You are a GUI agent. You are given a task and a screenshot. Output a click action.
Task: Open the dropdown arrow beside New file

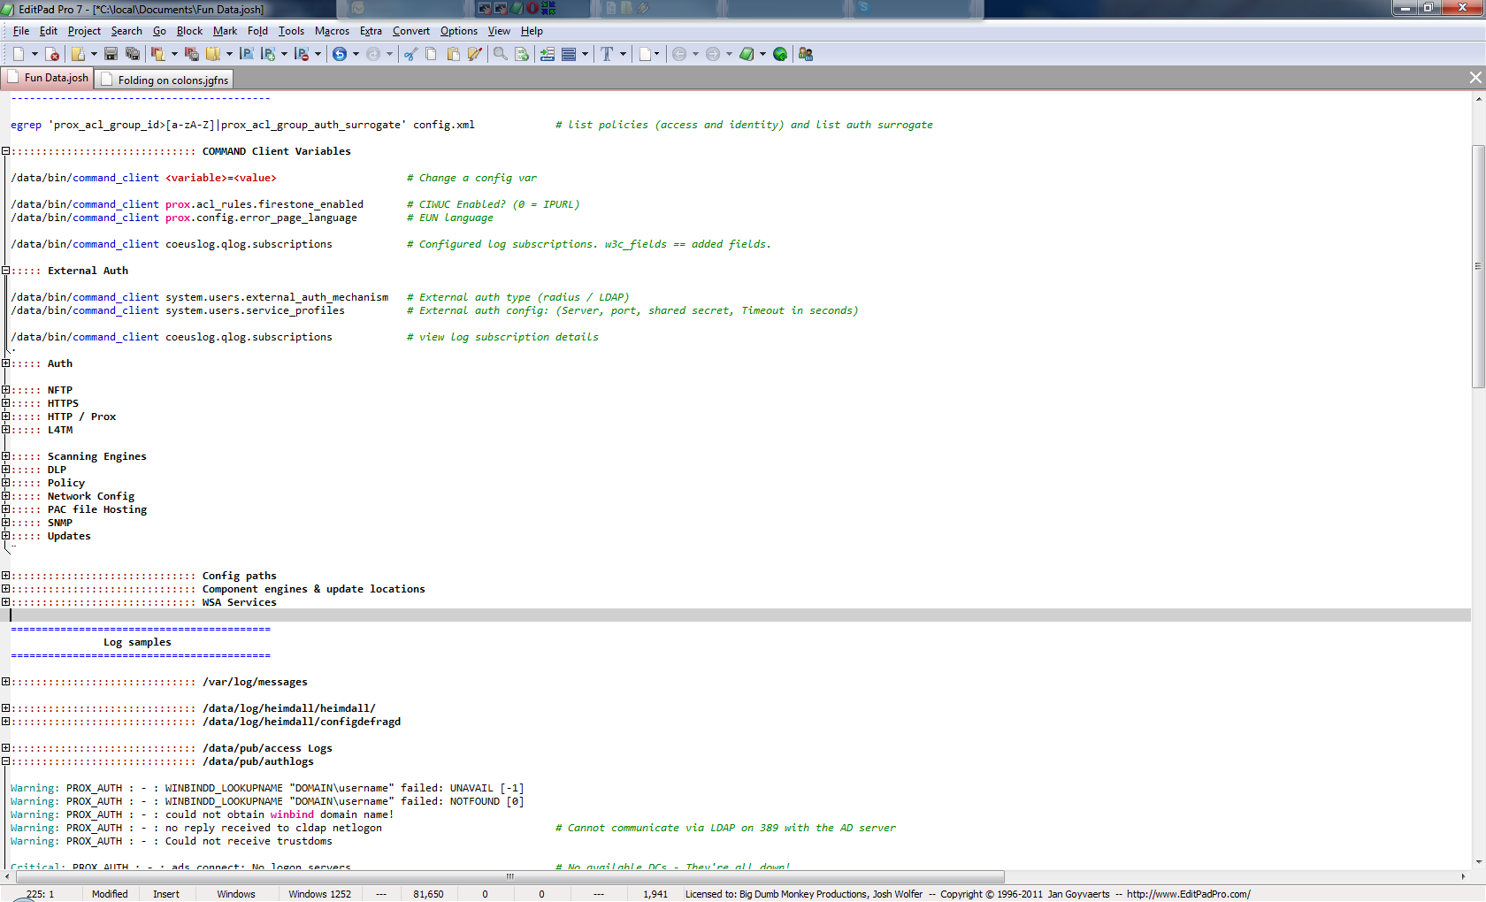pos(34,54)
